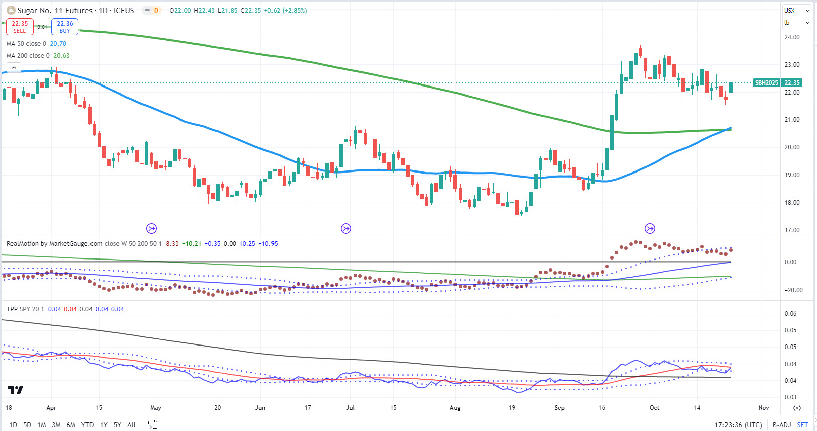Click the contract roll marker near October
Screen dimensions: 817x431
[650, 229]
